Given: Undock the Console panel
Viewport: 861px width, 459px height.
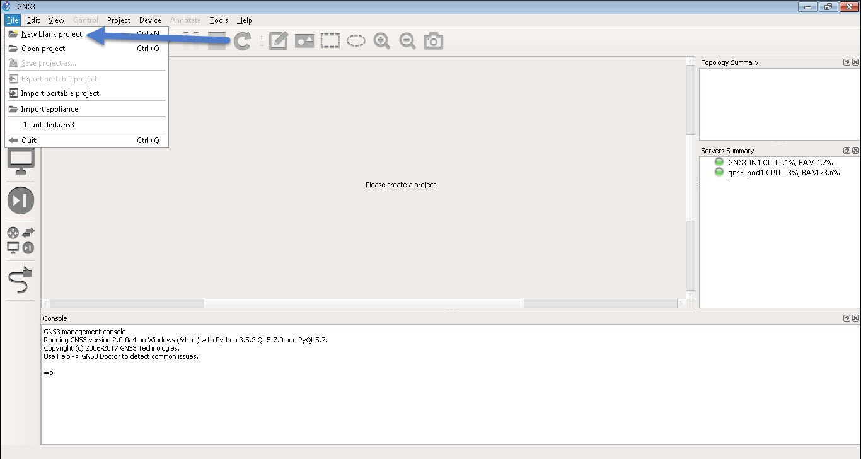Looking at the screenshot, I should [x=847, y=318].
